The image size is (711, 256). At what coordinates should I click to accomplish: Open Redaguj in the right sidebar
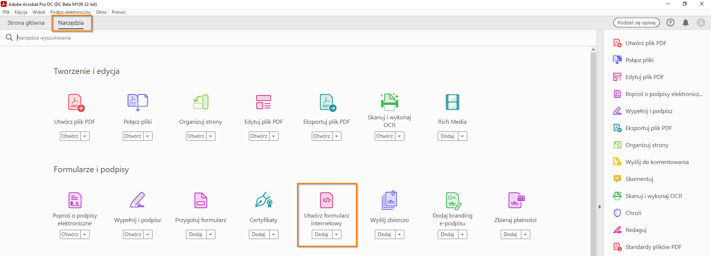[630, 230]
